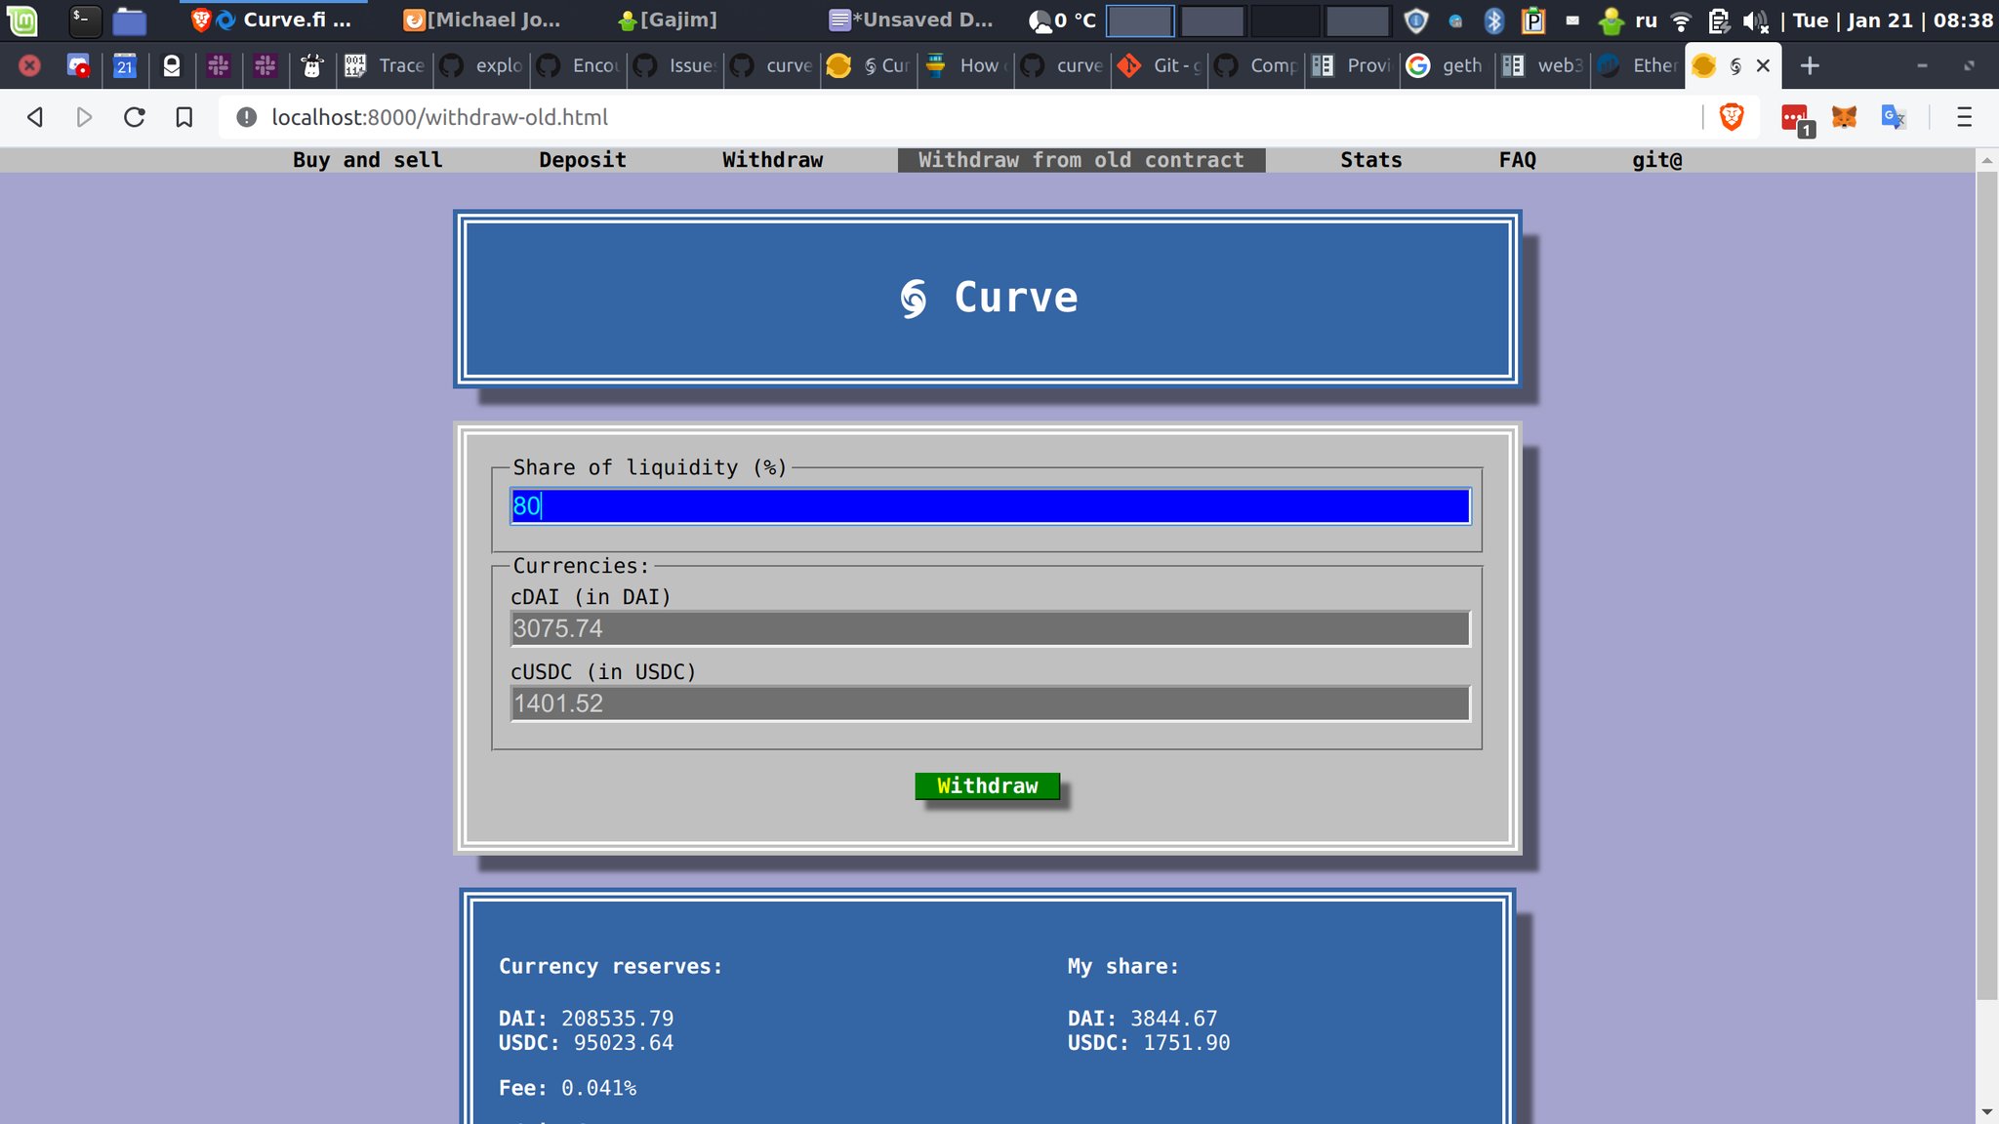Switch to the Google geth tab
The width and height of the screenshot is (1999, 1124).
coord(1449,65)
